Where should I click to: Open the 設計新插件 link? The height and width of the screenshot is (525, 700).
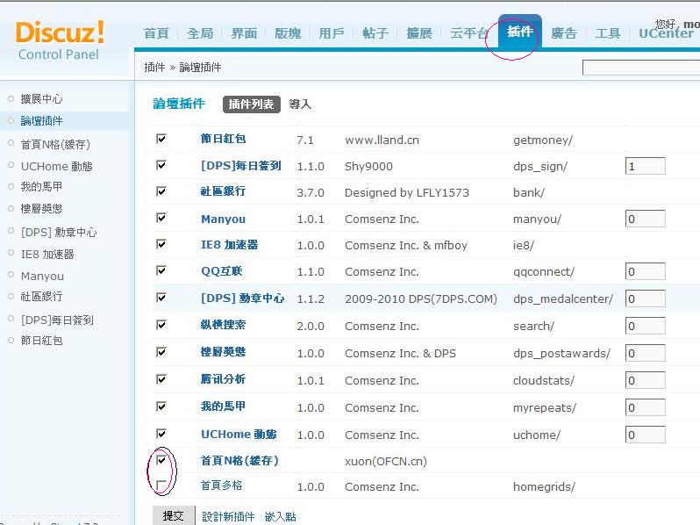[x=228, y=517]
